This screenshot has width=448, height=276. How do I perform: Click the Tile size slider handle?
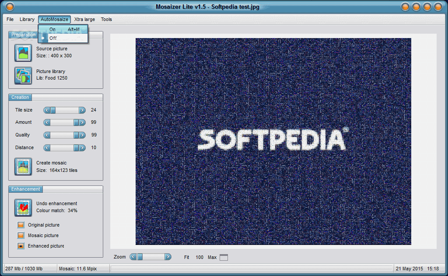[x=53, y=110]
